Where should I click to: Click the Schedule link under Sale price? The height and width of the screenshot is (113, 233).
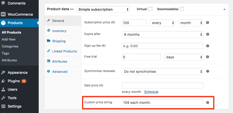click(151, 92)
